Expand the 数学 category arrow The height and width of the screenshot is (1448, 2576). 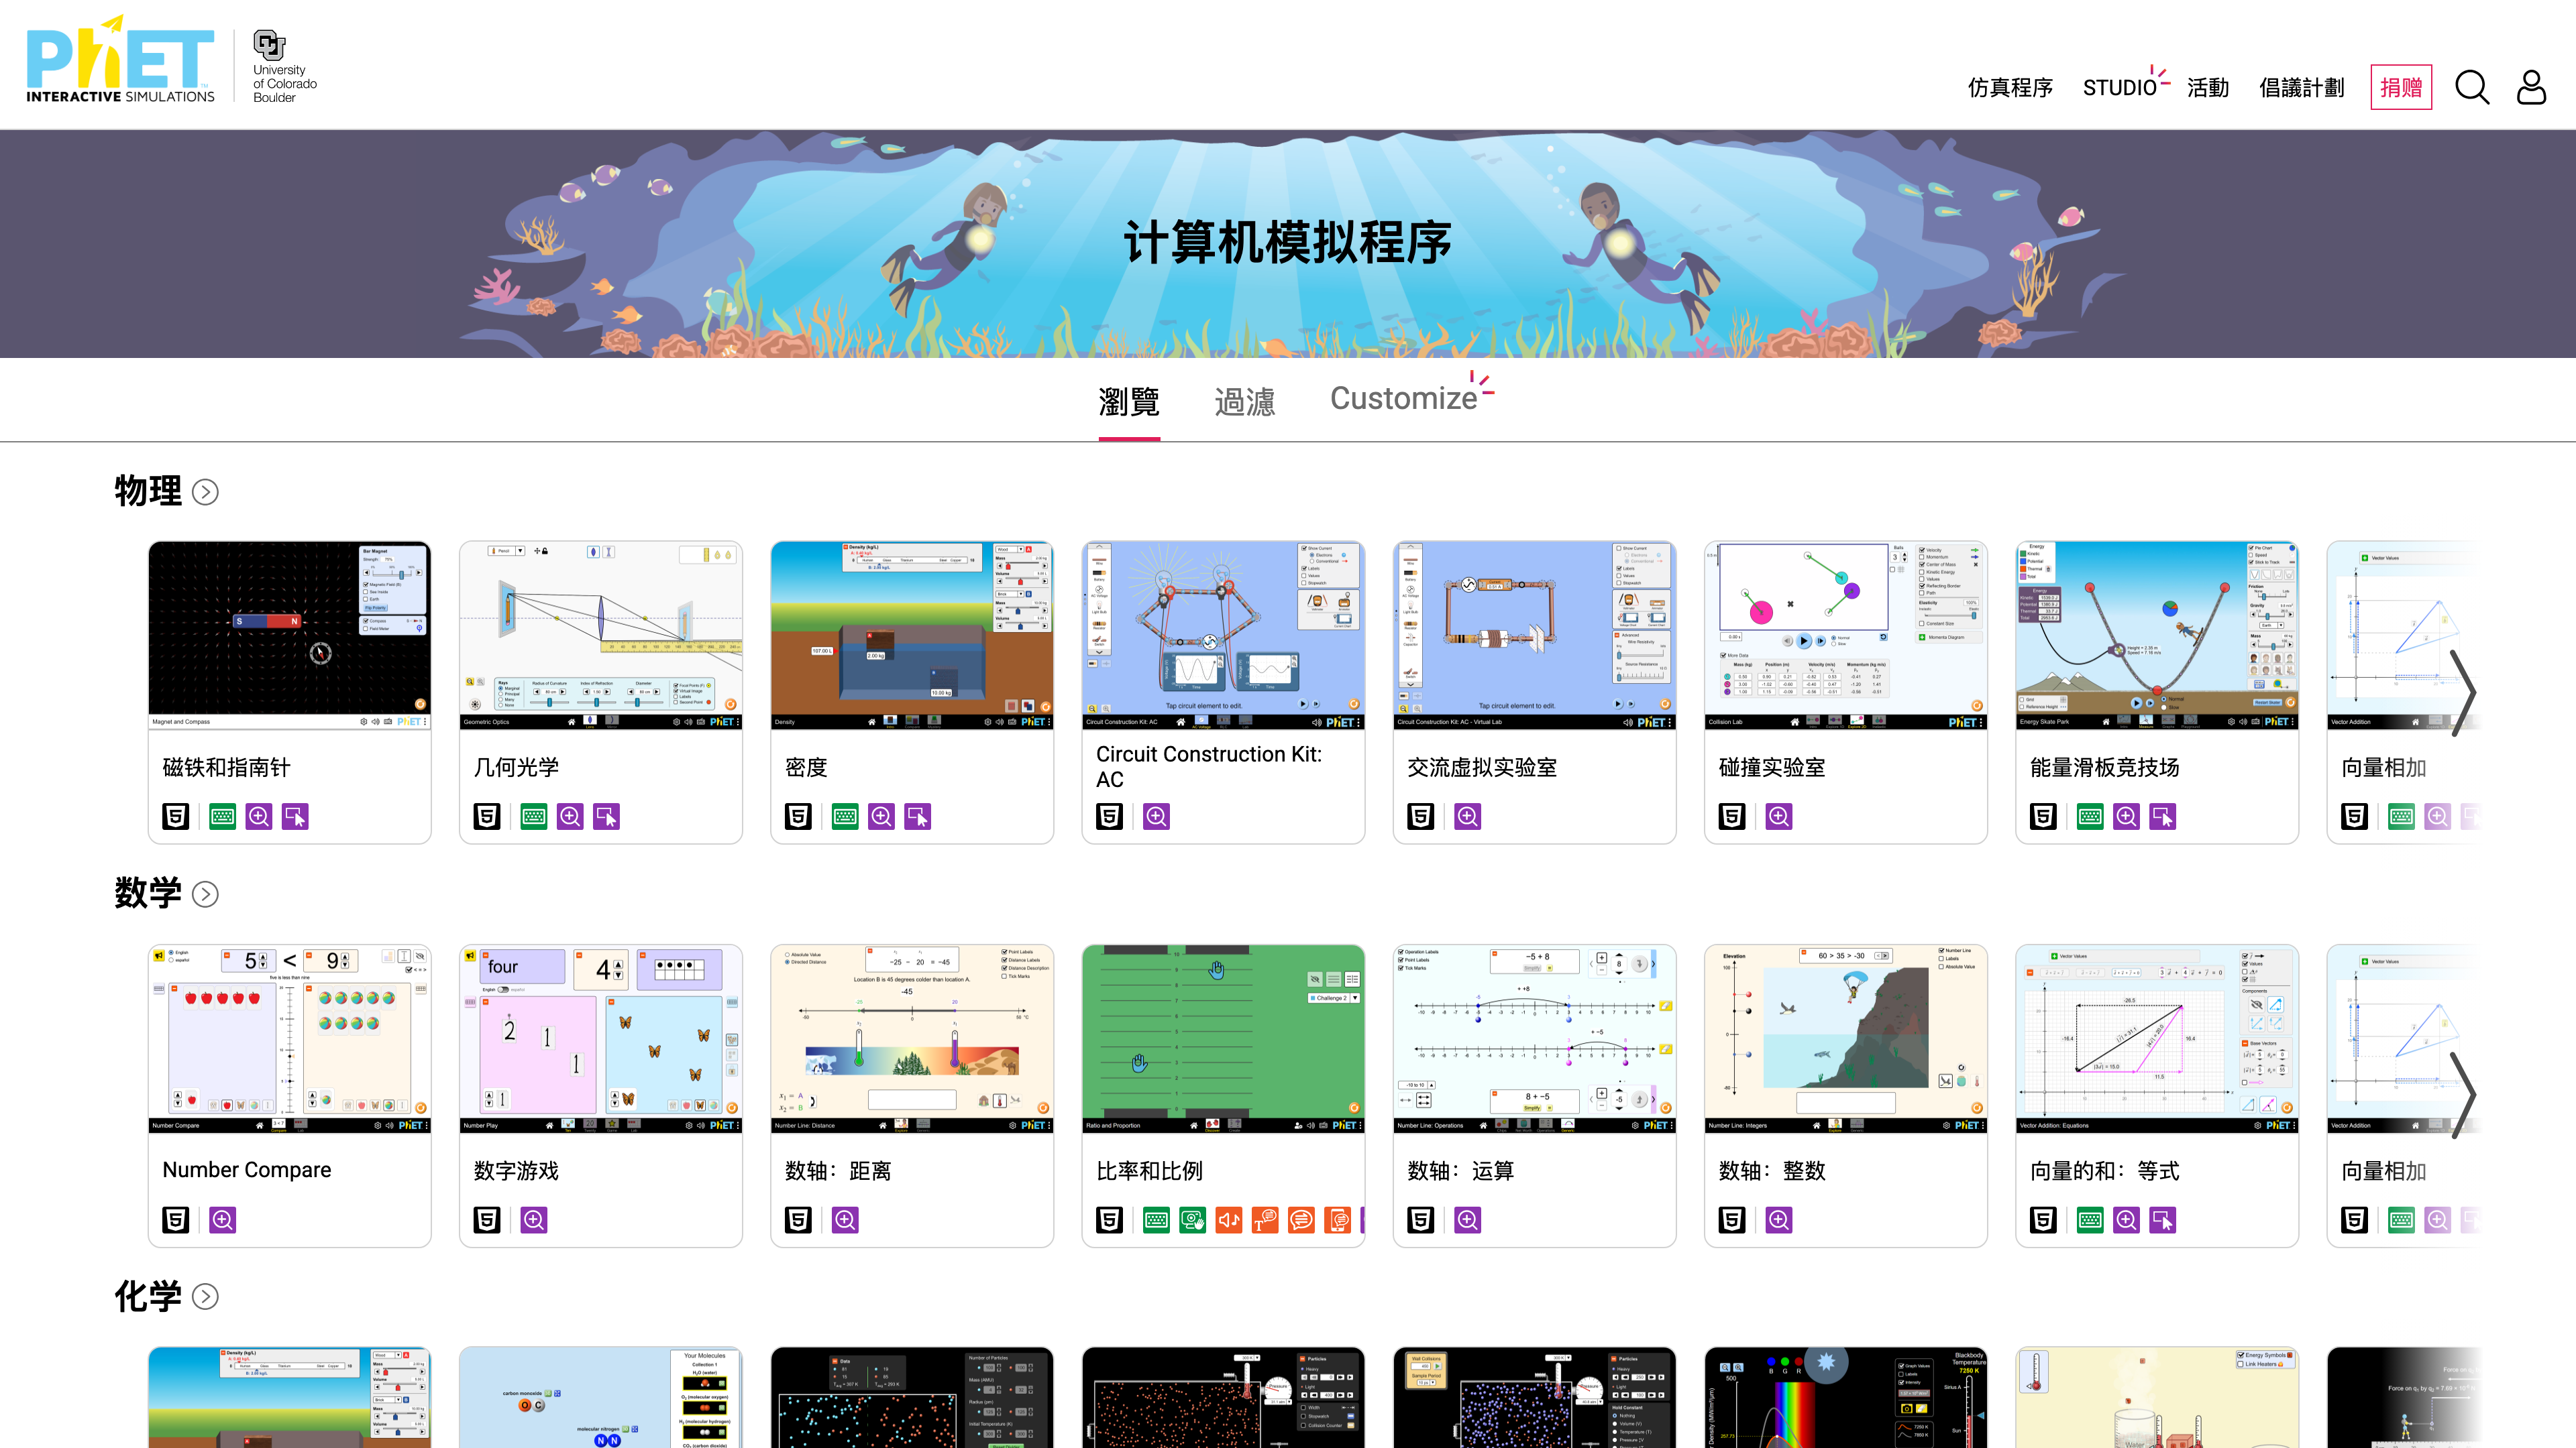tap(205, 894)
